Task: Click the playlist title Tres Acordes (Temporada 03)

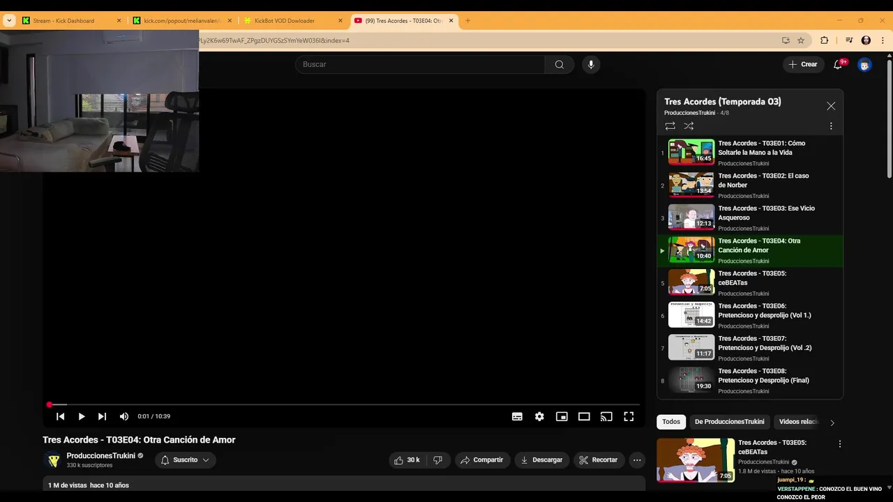Action: point(722,102)
